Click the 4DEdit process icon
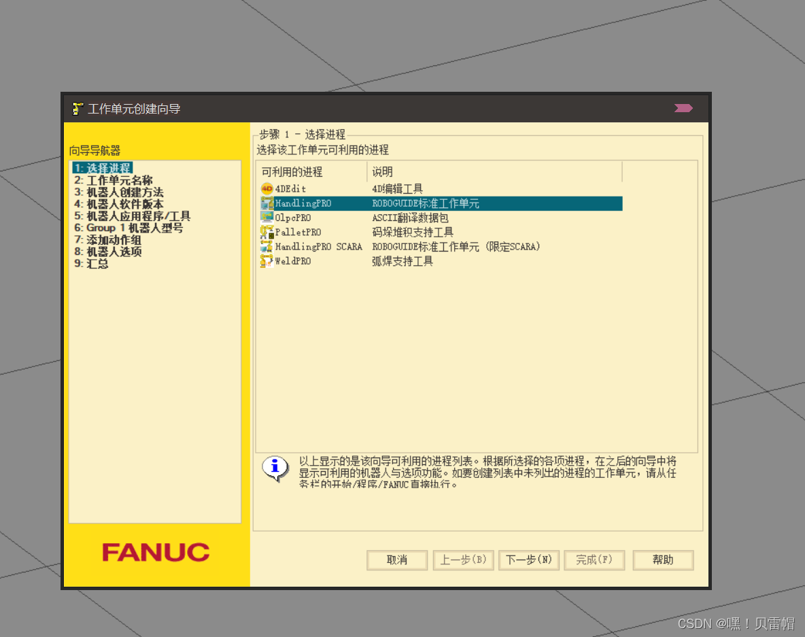805x637 pixels. 267,189
